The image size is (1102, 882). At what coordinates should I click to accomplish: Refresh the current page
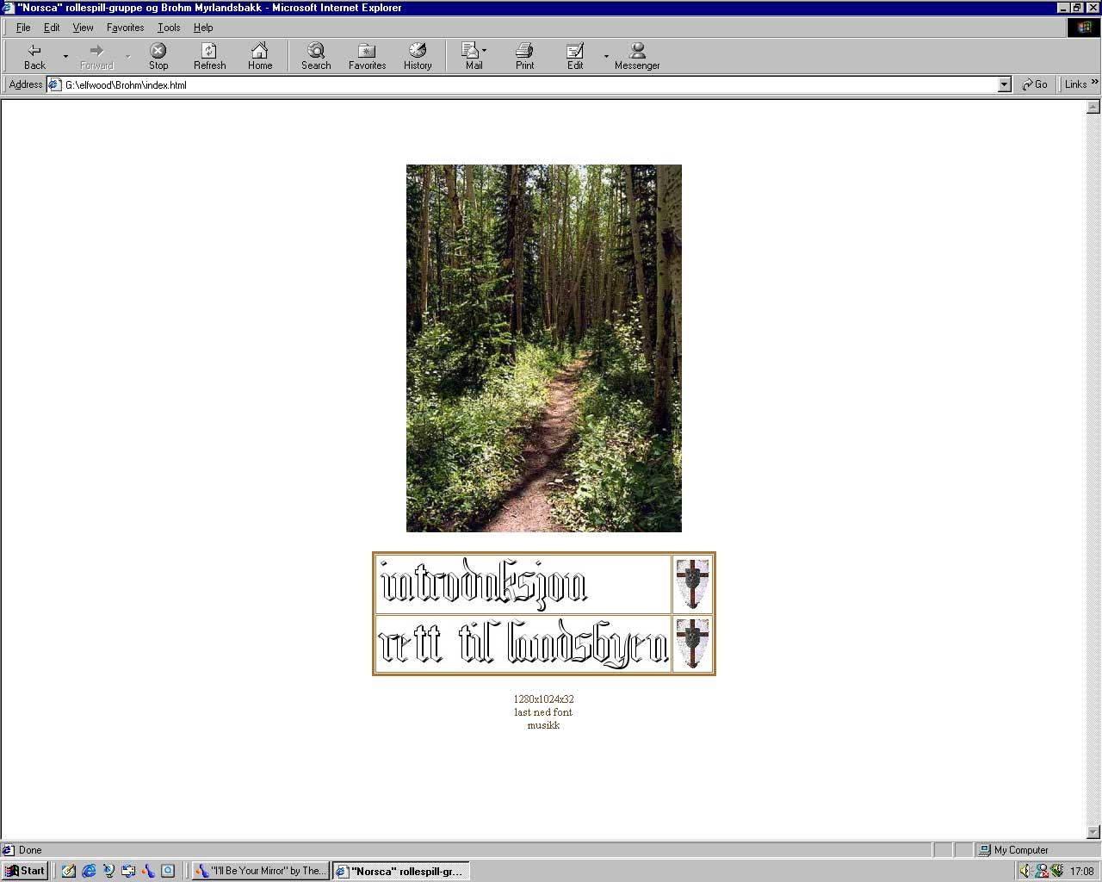209,56
